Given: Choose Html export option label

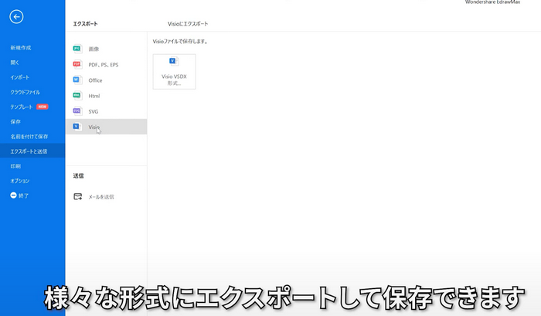Looking at the screenshot, I should point(94,96).
